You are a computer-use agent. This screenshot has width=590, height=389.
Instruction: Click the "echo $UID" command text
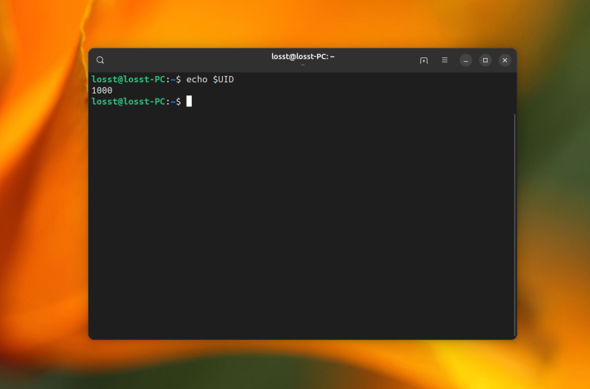tap(210, 79)
